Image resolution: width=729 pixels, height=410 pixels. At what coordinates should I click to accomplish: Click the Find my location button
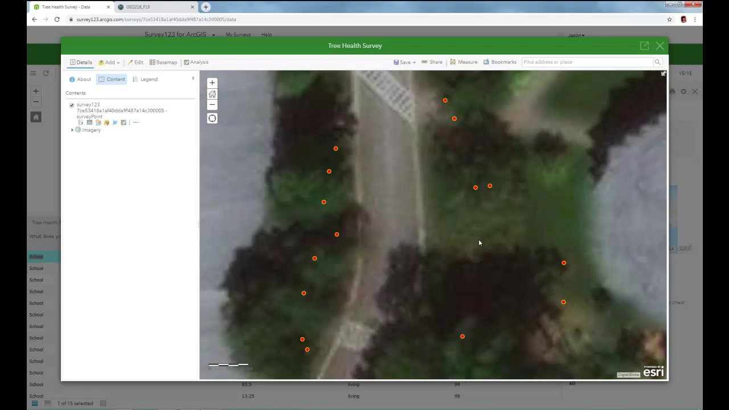pyautogui.click(x=212, y=118)
